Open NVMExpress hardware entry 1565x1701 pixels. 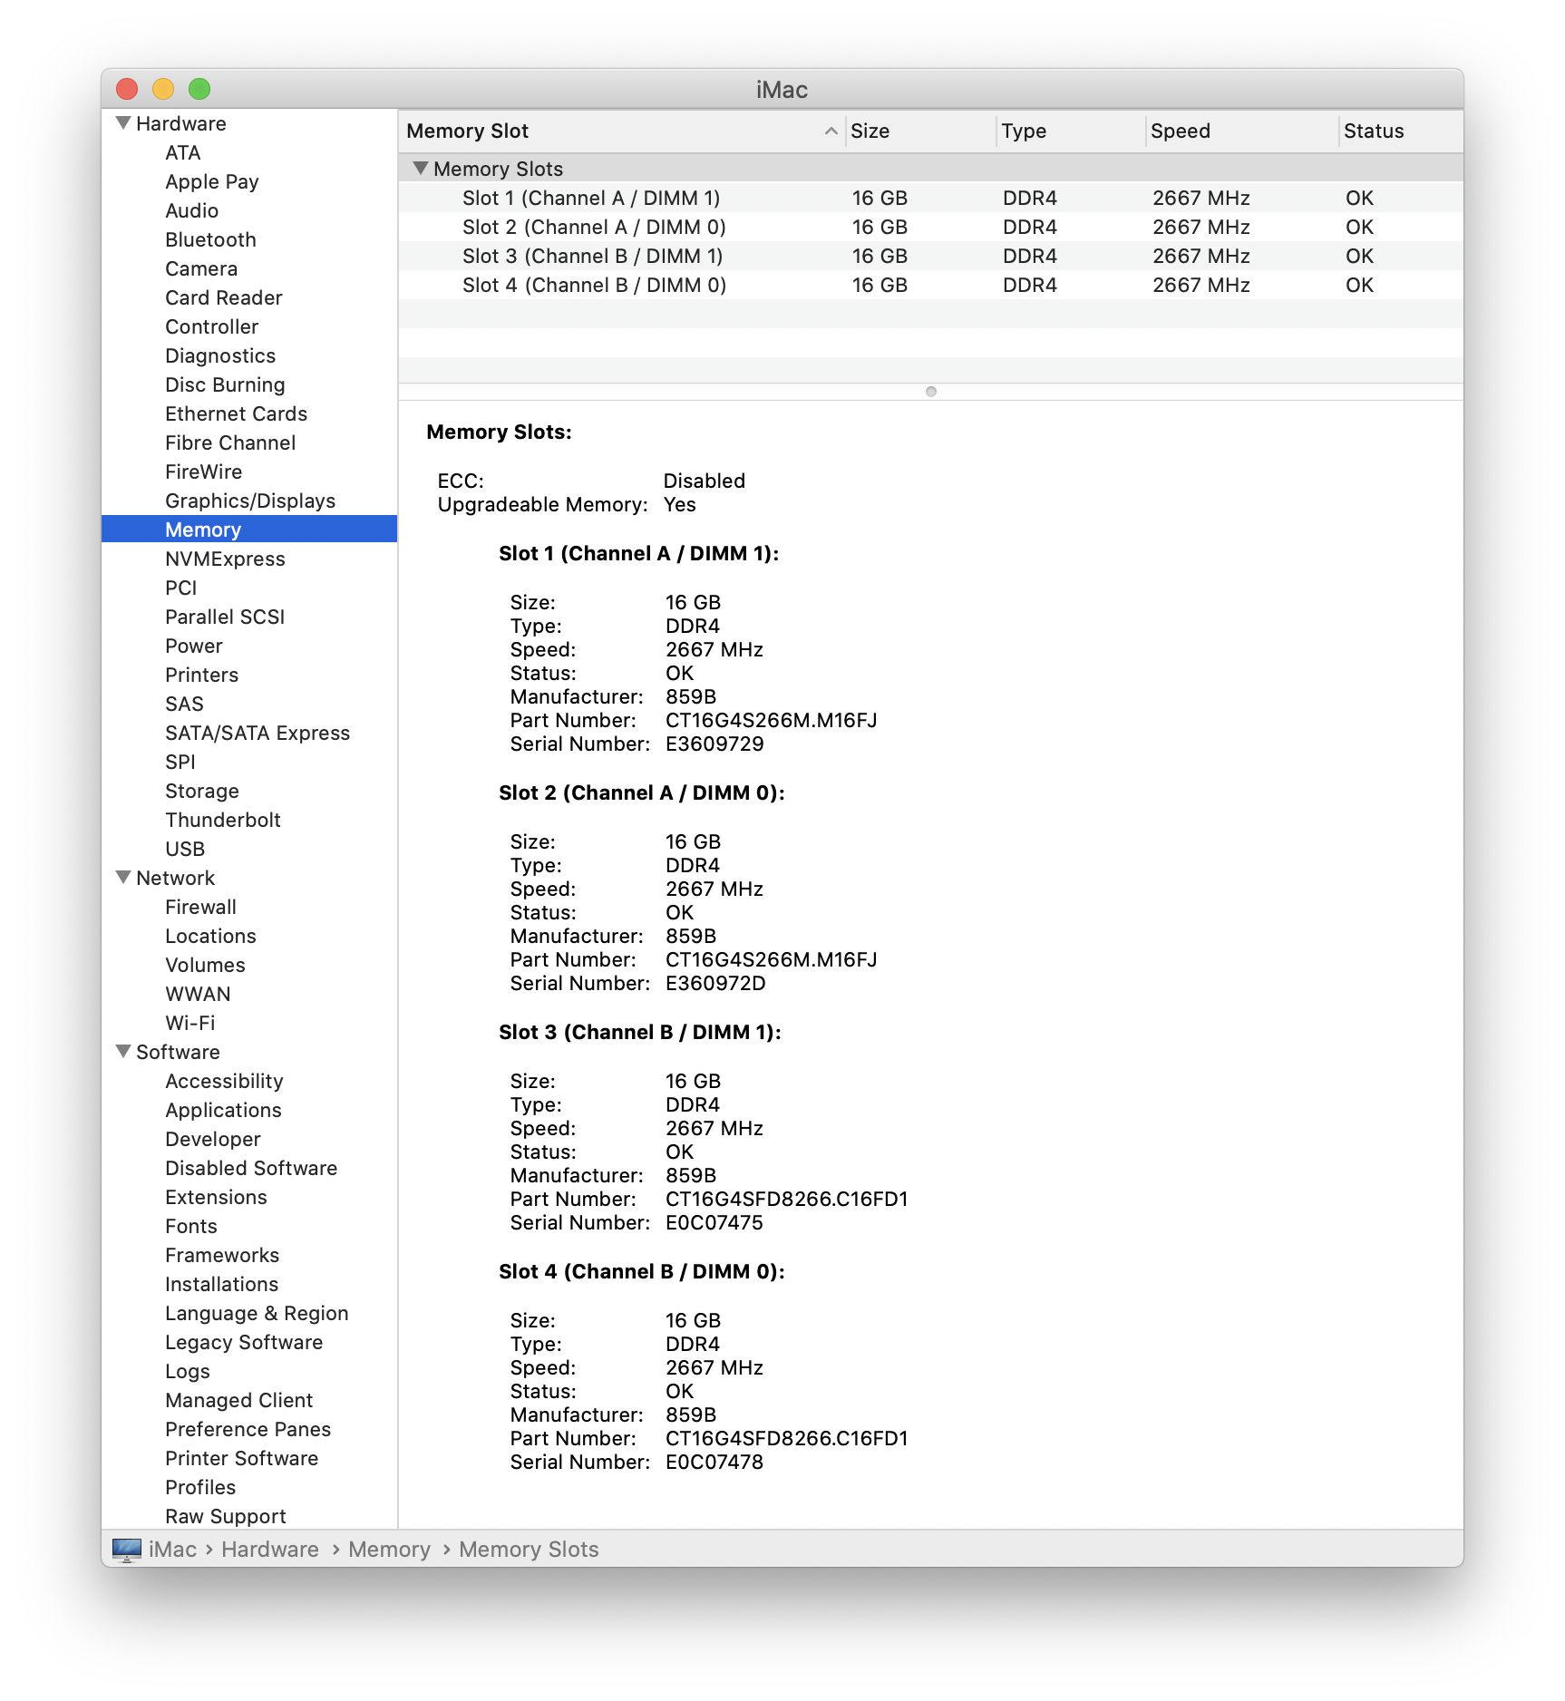click(x=225, y=559)
